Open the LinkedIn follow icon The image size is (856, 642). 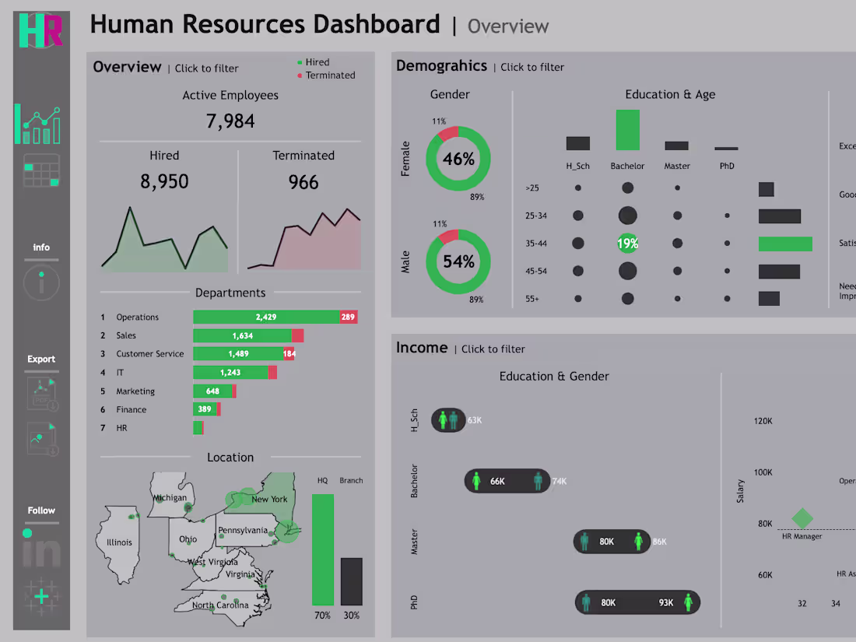41,549
